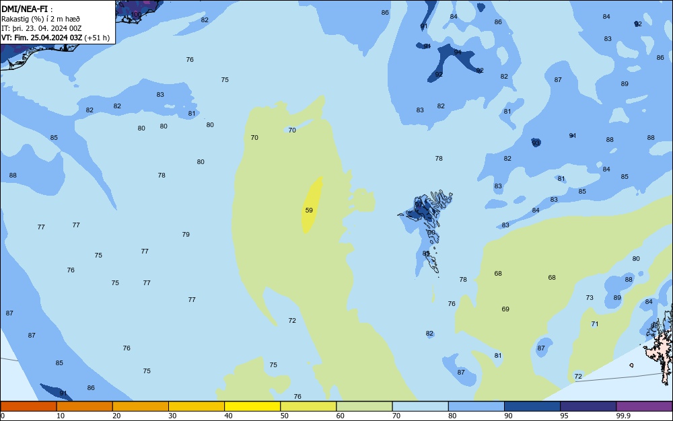Select the bright yellow 40–50 legend swatch
The width and height of the screenshot is (673, 421).
[x=252, y=406]
